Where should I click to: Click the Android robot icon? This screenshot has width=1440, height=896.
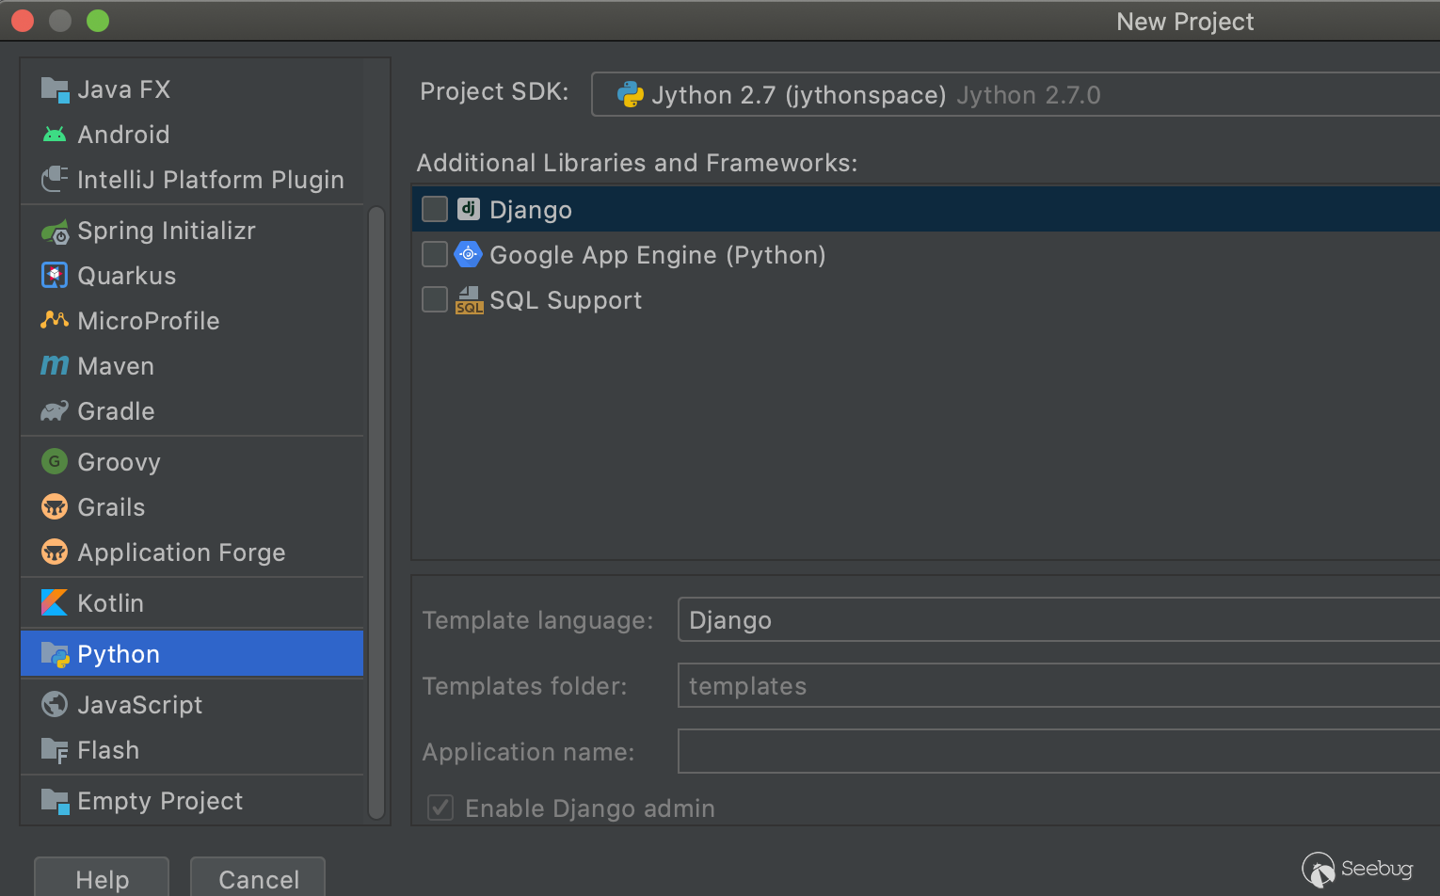[55, 135]
